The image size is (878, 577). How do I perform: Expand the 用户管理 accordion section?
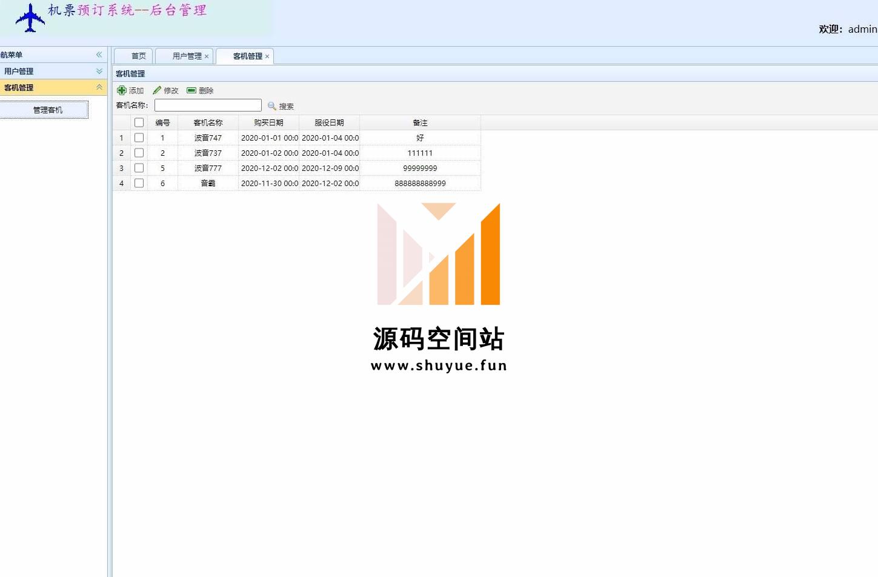tap(99, 71)
